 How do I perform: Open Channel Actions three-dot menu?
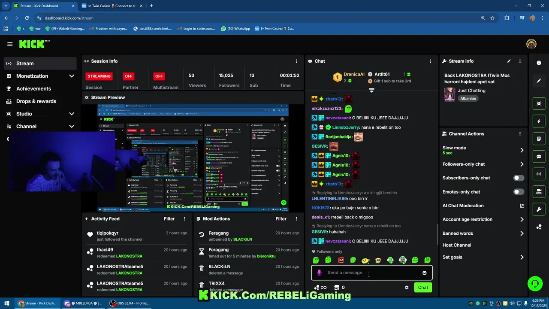click(520, 133)
